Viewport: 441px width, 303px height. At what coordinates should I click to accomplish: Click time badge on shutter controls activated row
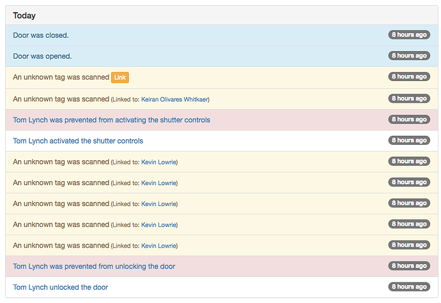(x=409, y=140)
